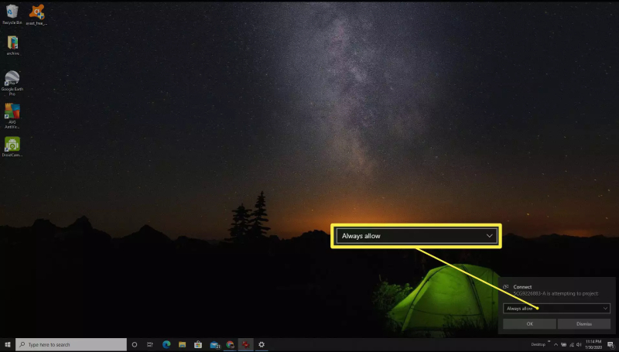Select the DroidCam desktop shortcut
Viewport: 619px width, 352px height.
coord(12,145)
